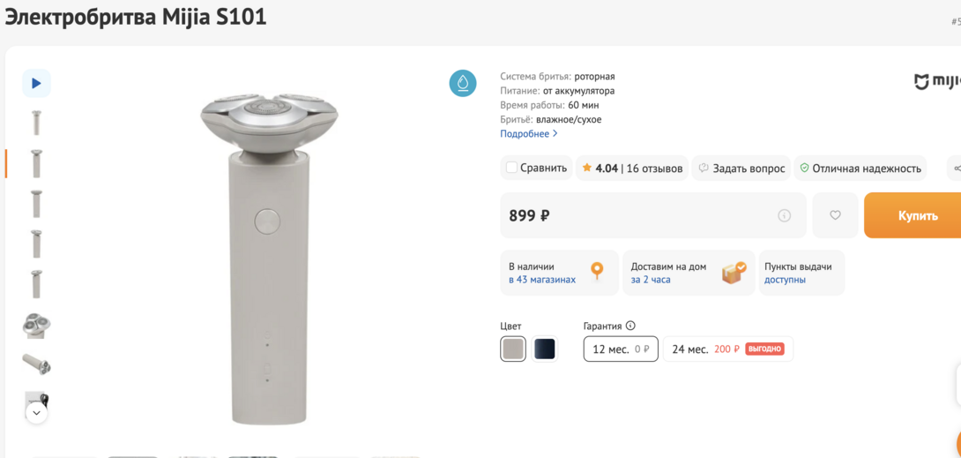Image resolution: width=961 pixels, height=458 pixels.
Task: Click the orange rating star
Action: click(587, 168)
